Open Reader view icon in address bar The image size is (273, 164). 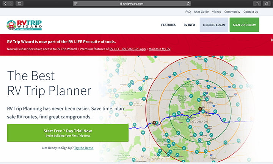[76, 4]
